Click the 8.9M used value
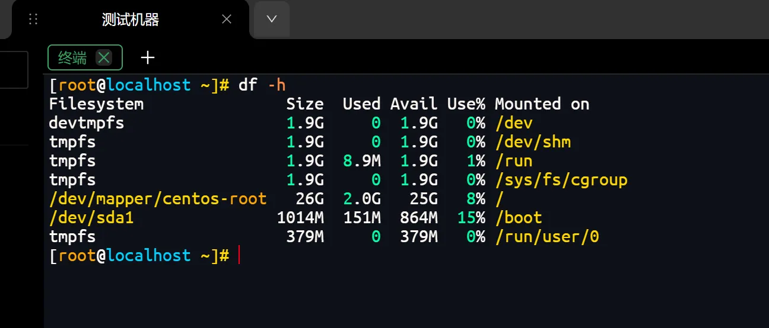Screen dimensions: 769x328 (x=361, y=161)
